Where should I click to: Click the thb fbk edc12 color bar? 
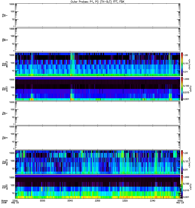click(x=182, y=64)
